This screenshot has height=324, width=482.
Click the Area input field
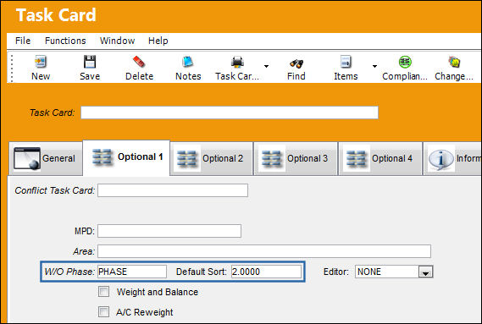[x=264, y=251]
